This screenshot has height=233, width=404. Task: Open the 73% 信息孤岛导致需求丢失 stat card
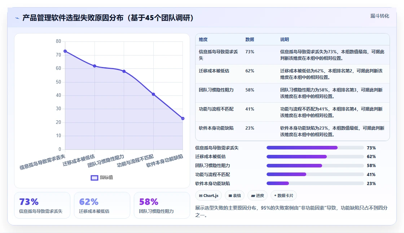(x=42, y=206)
